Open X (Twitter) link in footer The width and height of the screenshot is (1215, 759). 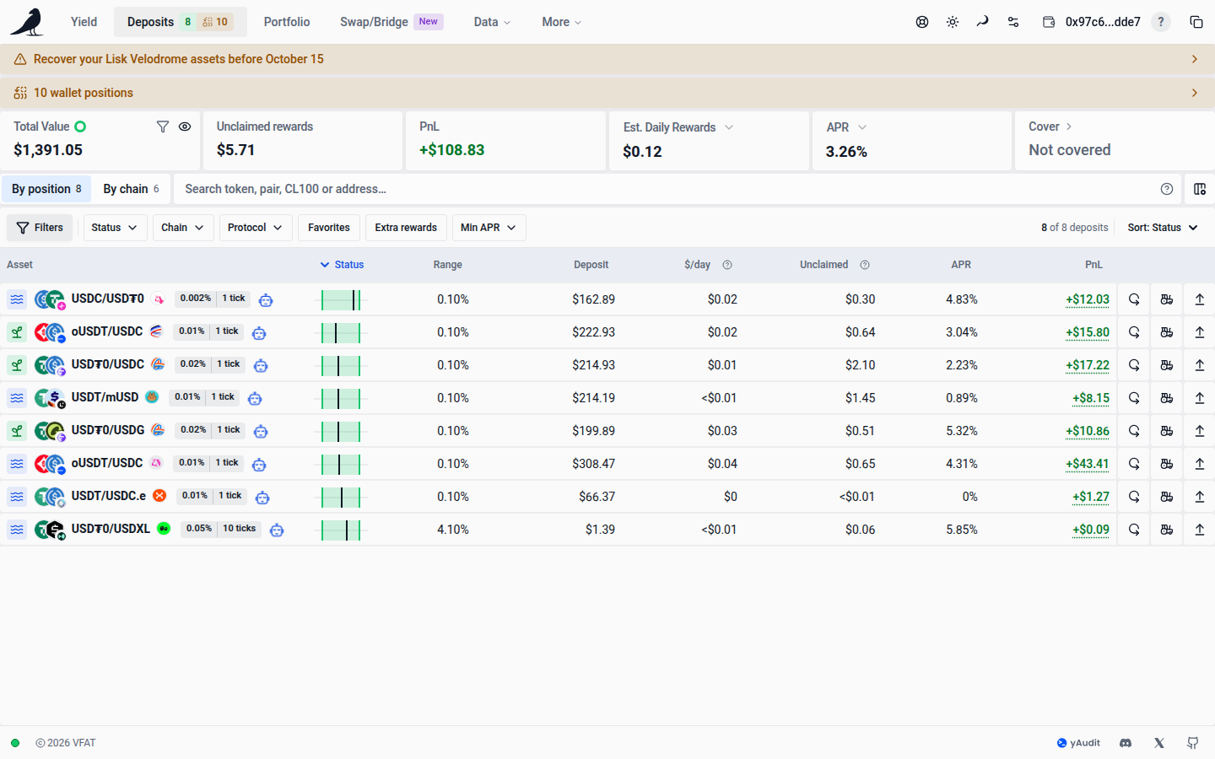coord(1159,743)
